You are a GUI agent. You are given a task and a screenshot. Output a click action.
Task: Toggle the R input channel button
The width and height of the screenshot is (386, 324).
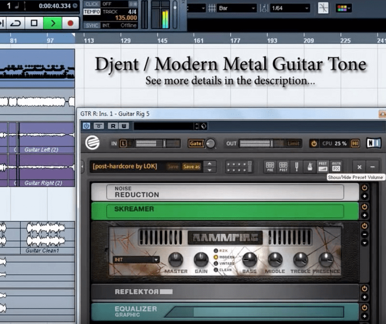point(130,143)
